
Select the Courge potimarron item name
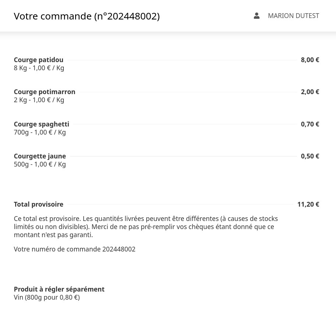[45, 92]
